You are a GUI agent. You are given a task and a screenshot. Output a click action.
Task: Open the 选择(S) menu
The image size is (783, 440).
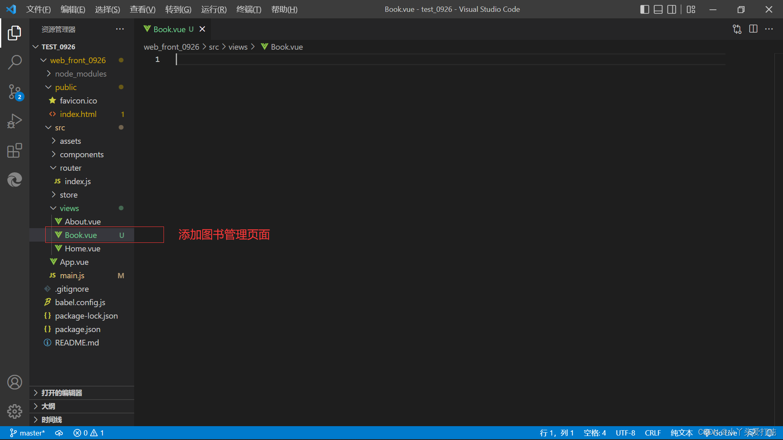108,9
